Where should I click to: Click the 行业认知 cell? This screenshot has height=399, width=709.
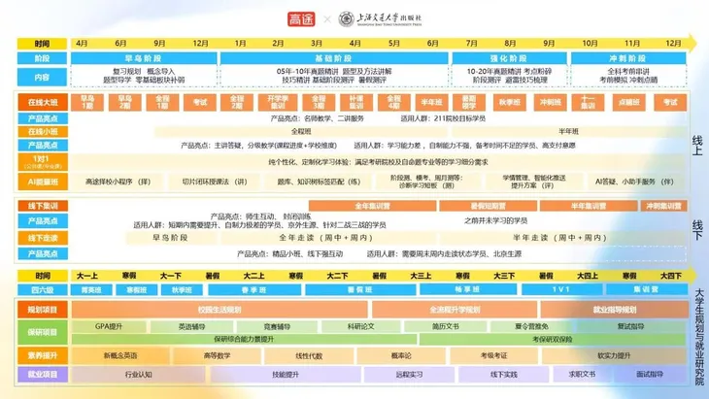138,374
